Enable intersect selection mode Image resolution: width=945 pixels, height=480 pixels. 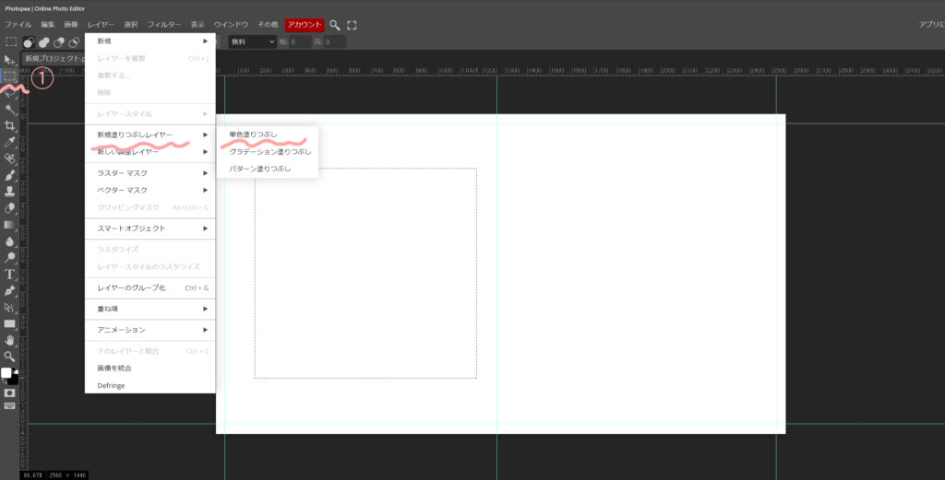pyautogui.click(x=74, y=41)
